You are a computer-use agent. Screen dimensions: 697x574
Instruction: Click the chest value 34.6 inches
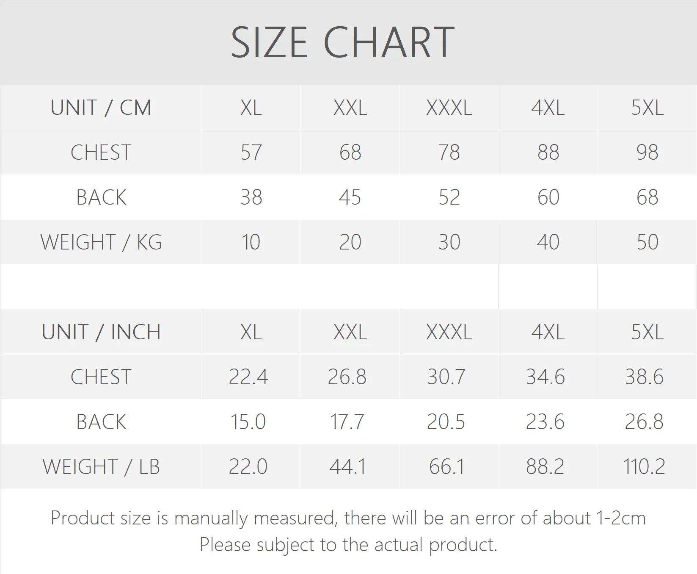click(545, 377)
